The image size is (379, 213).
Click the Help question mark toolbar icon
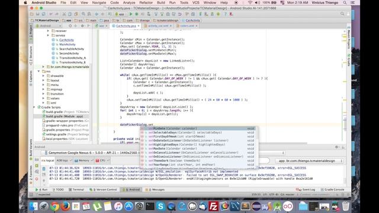tap(225, 14)
